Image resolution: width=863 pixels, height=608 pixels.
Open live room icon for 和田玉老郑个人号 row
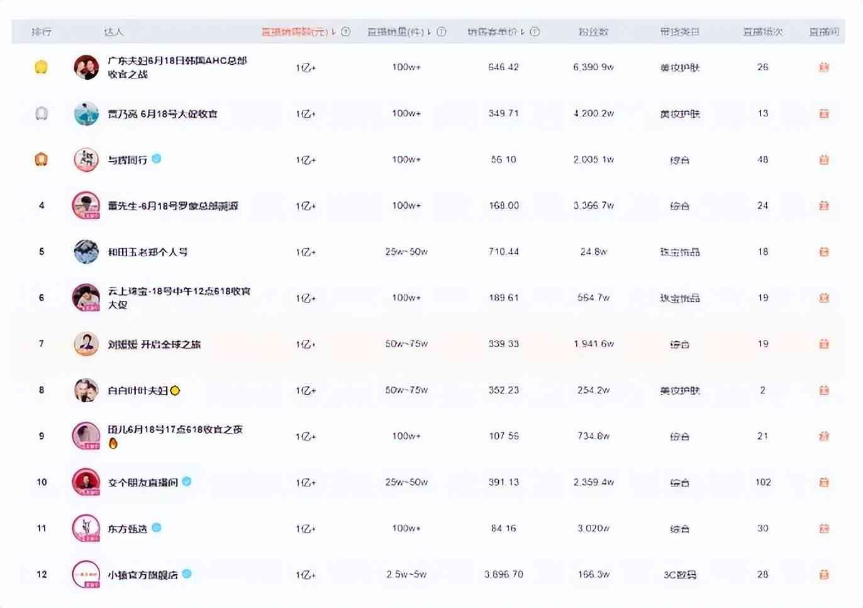click(823, 252)
